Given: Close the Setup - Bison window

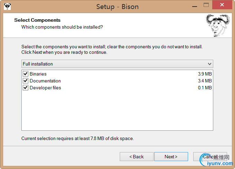Looking at the screenshot, I should [222, 5].
